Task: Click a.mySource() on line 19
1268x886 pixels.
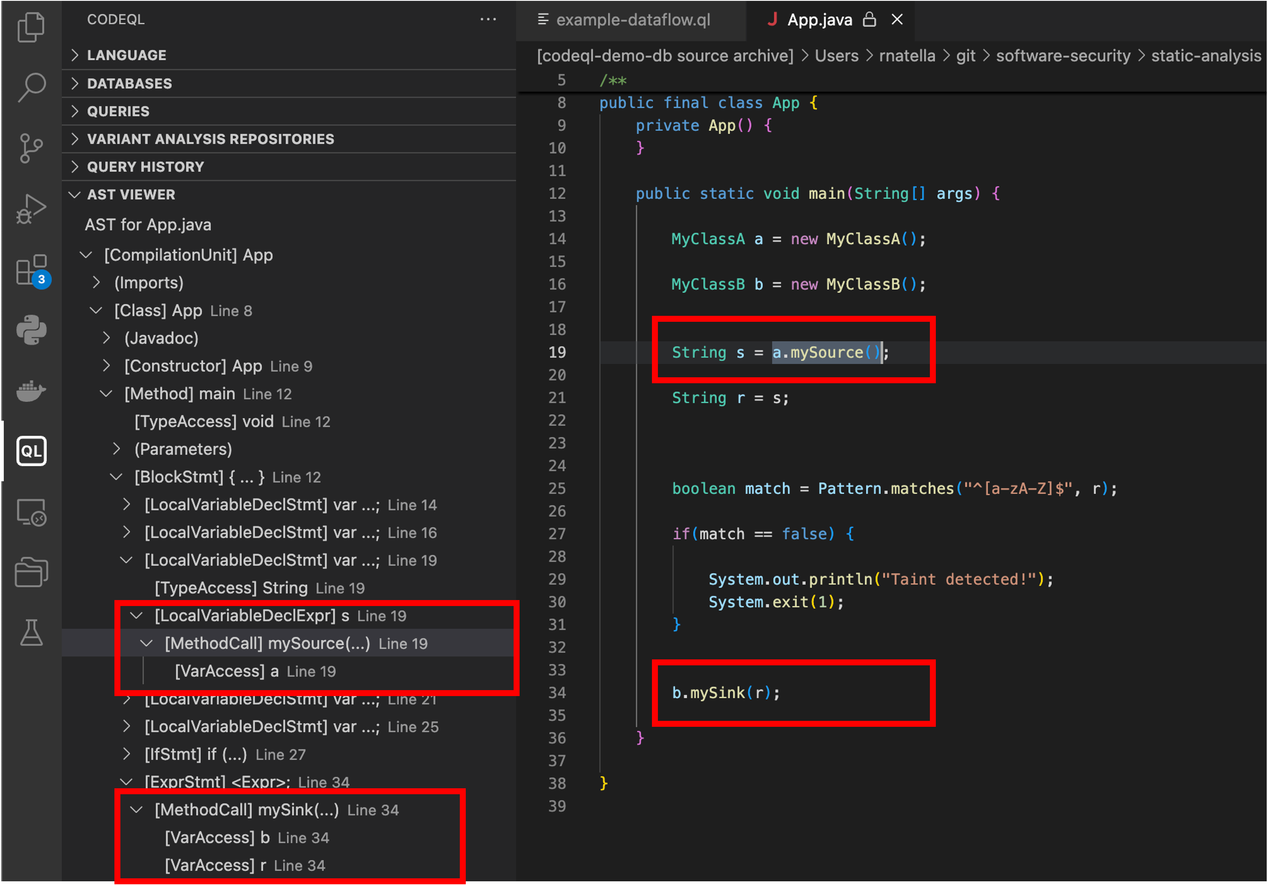Action: tap(826, 352)
